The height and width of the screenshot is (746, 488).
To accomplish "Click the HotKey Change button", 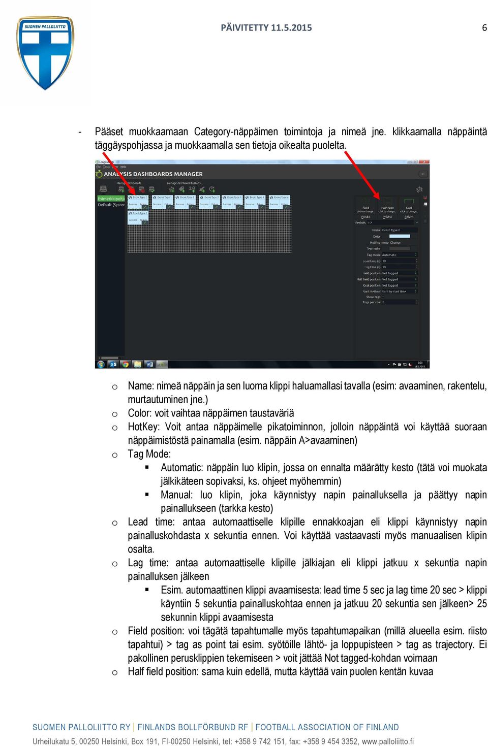I will 395,243.
